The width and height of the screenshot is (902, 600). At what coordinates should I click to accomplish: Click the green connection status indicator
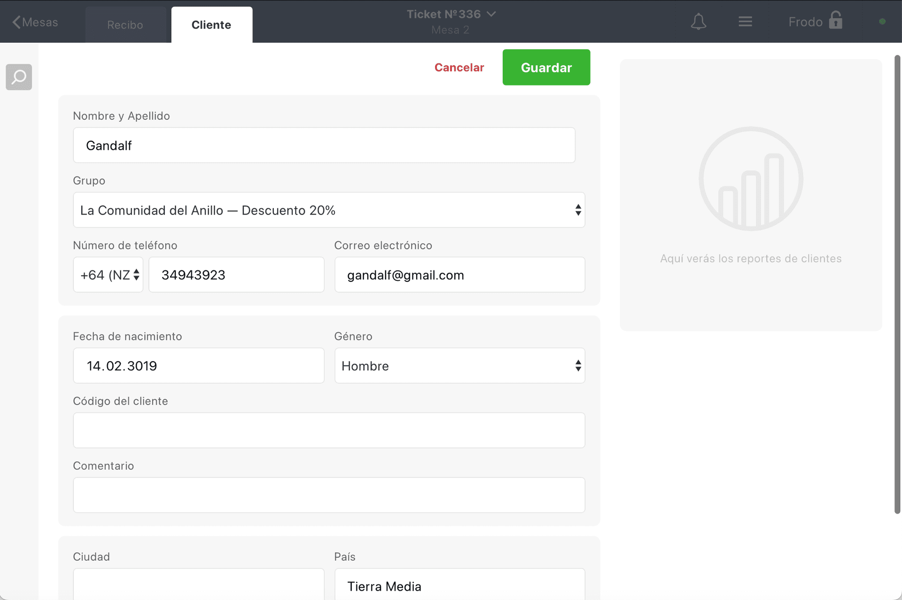pos(882,22)
